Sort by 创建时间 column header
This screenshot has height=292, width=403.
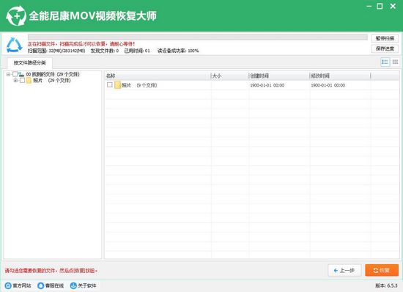point(279,76)
